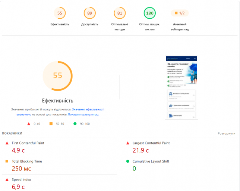Select the Агентний вебперегляд label
This screenshot has height=191, width=240.
tap(180, 26)
